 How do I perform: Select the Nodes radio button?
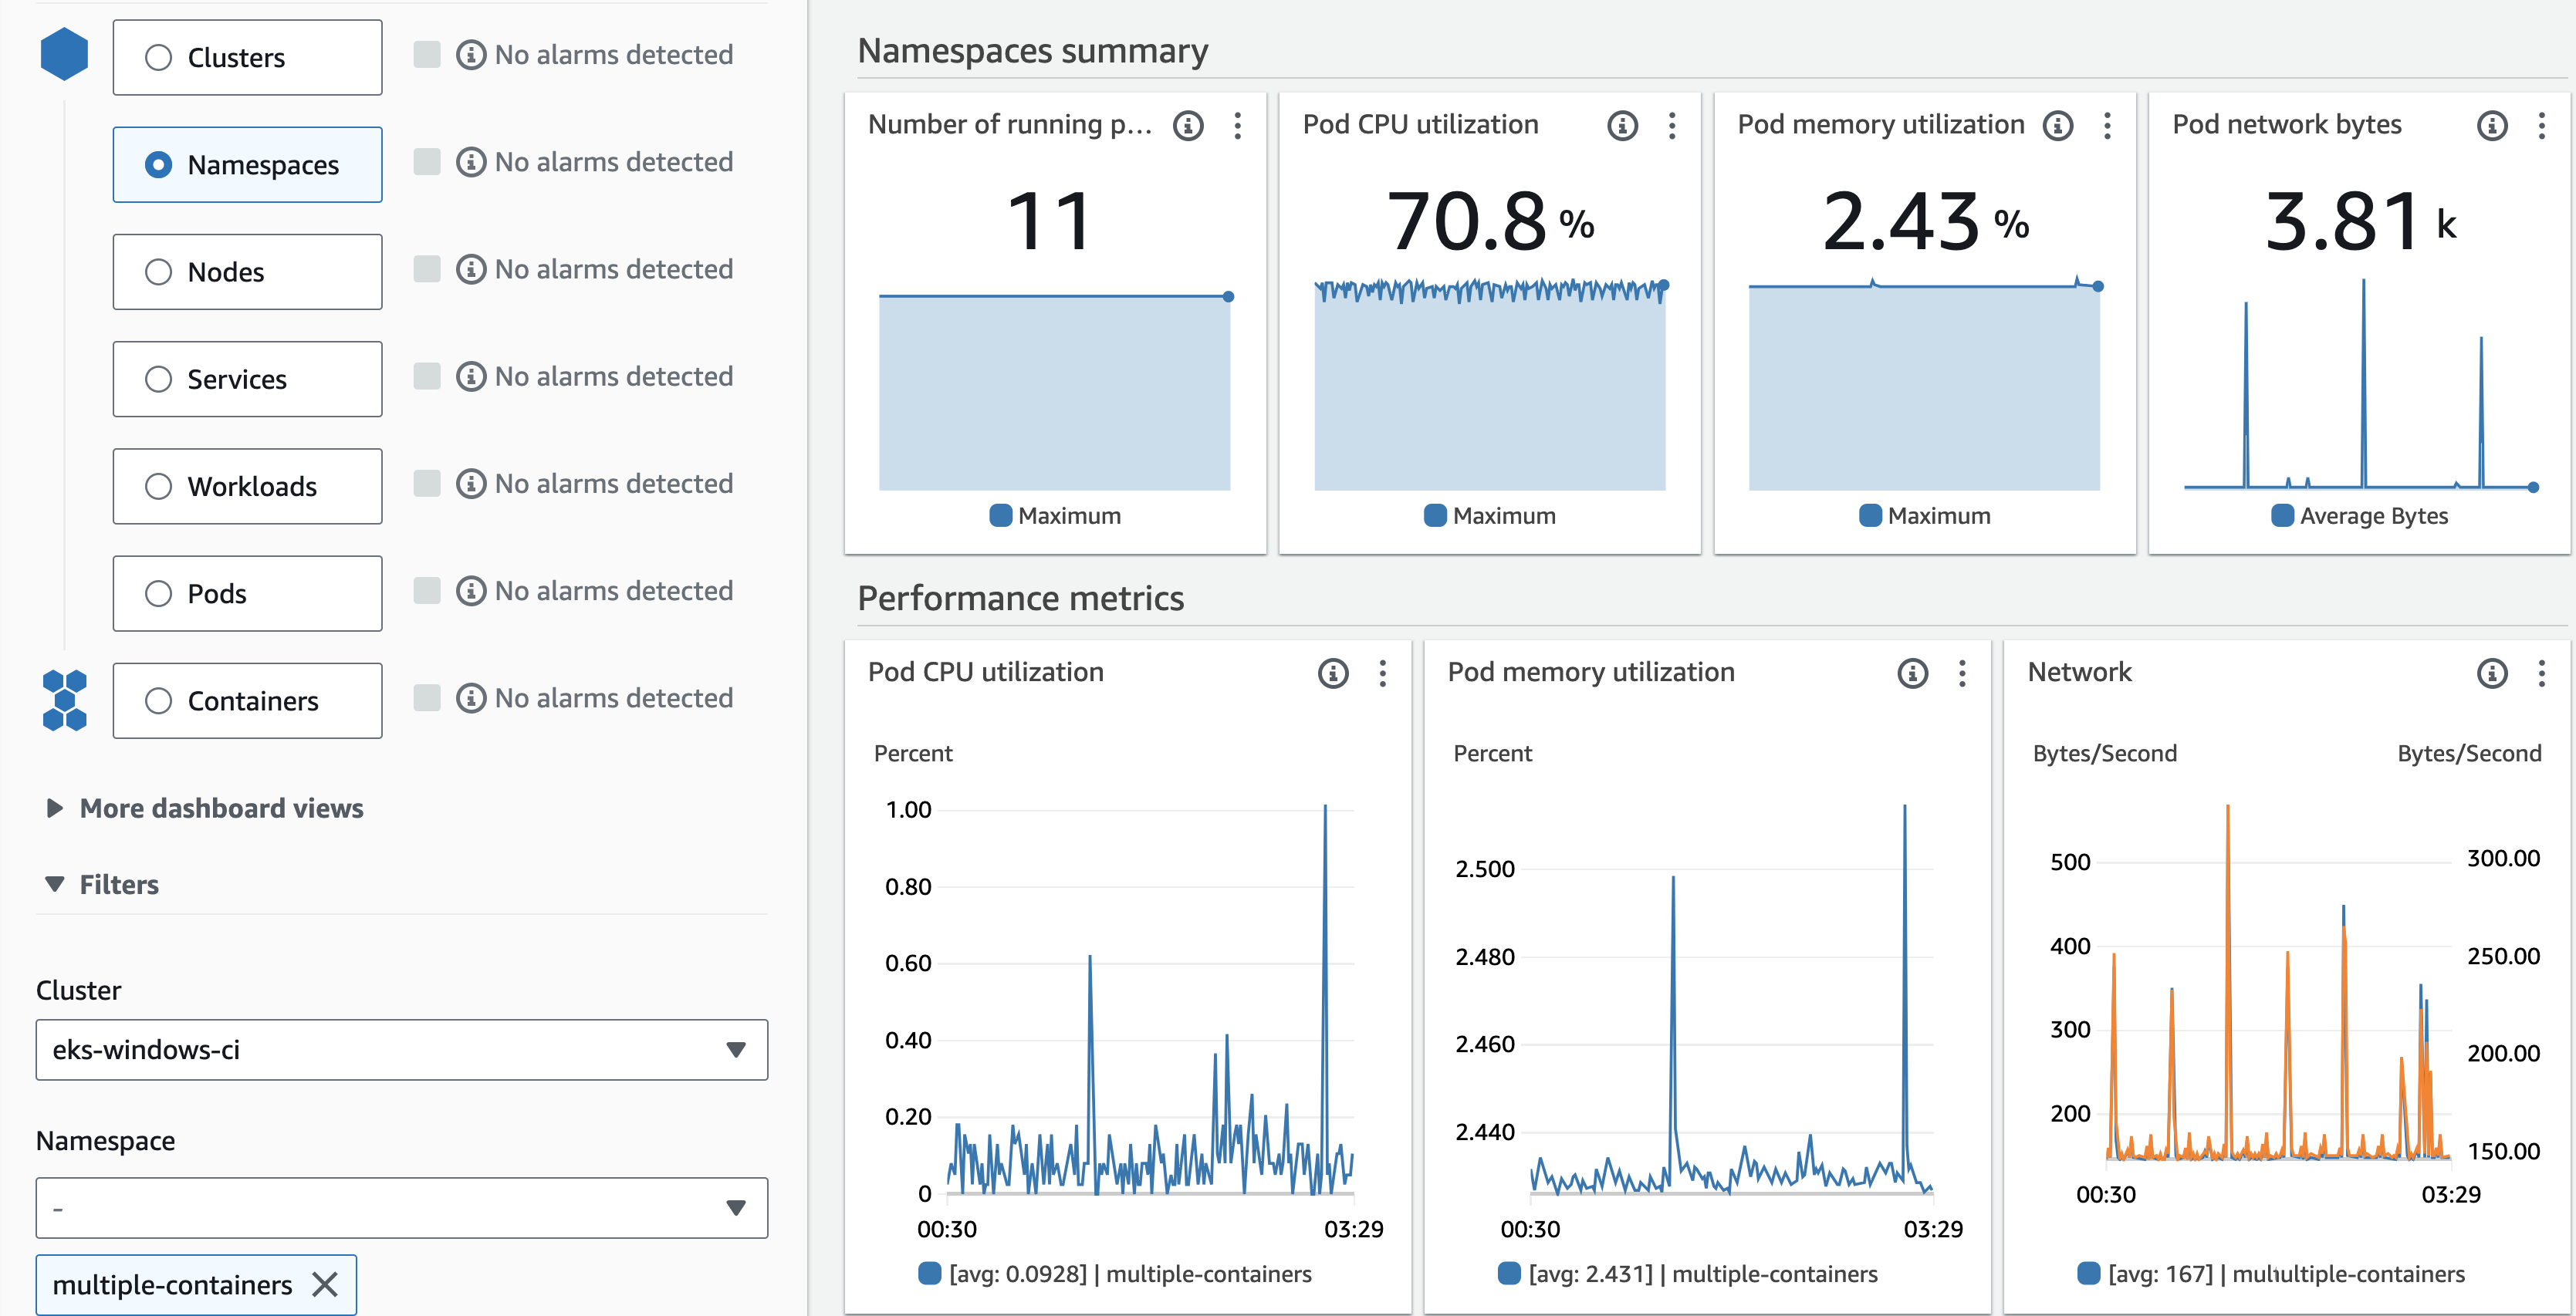click(x=158, y=271)
